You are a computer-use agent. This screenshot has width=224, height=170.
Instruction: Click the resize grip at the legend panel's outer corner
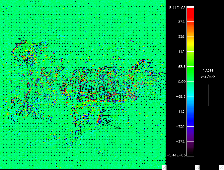(221, 167)
